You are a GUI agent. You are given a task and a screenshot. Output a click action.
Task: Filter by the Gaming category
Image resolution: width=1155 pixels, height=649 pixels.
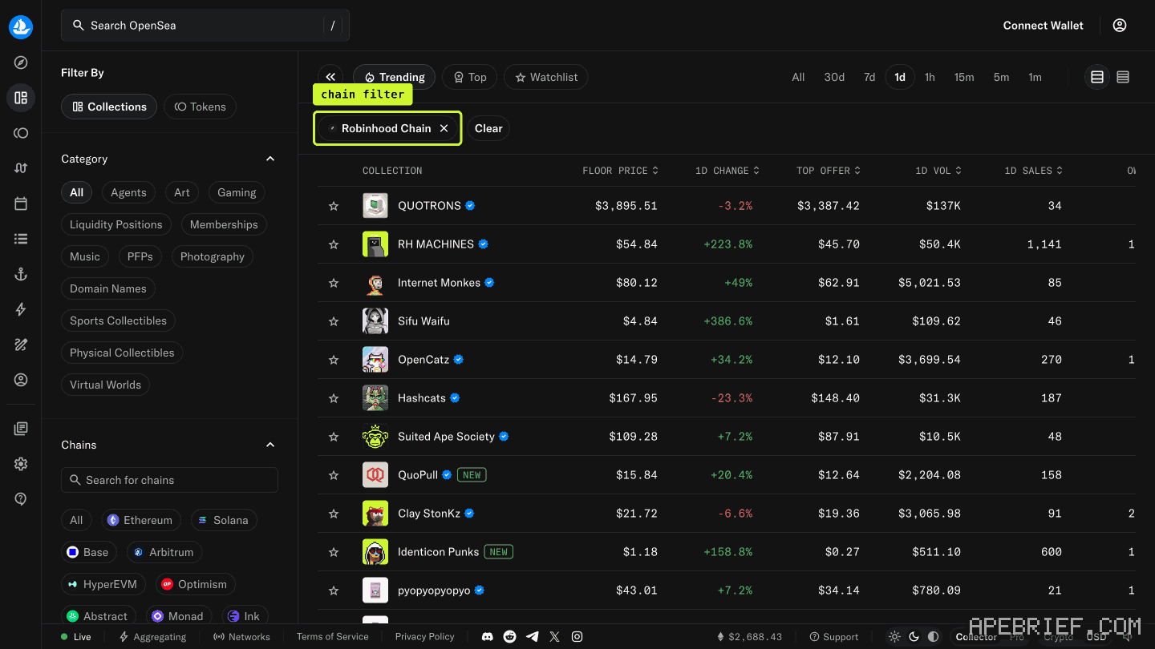click(237, 192)
